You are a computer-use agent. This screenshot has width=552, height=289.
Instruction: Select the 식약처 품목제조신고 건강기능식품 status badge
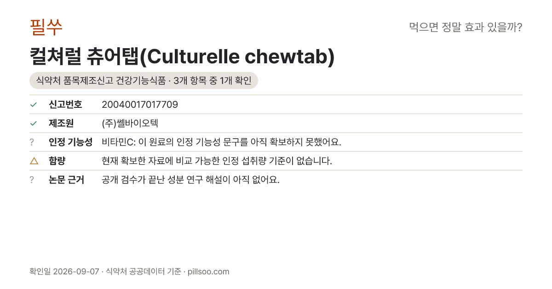(x=144, y=81)
